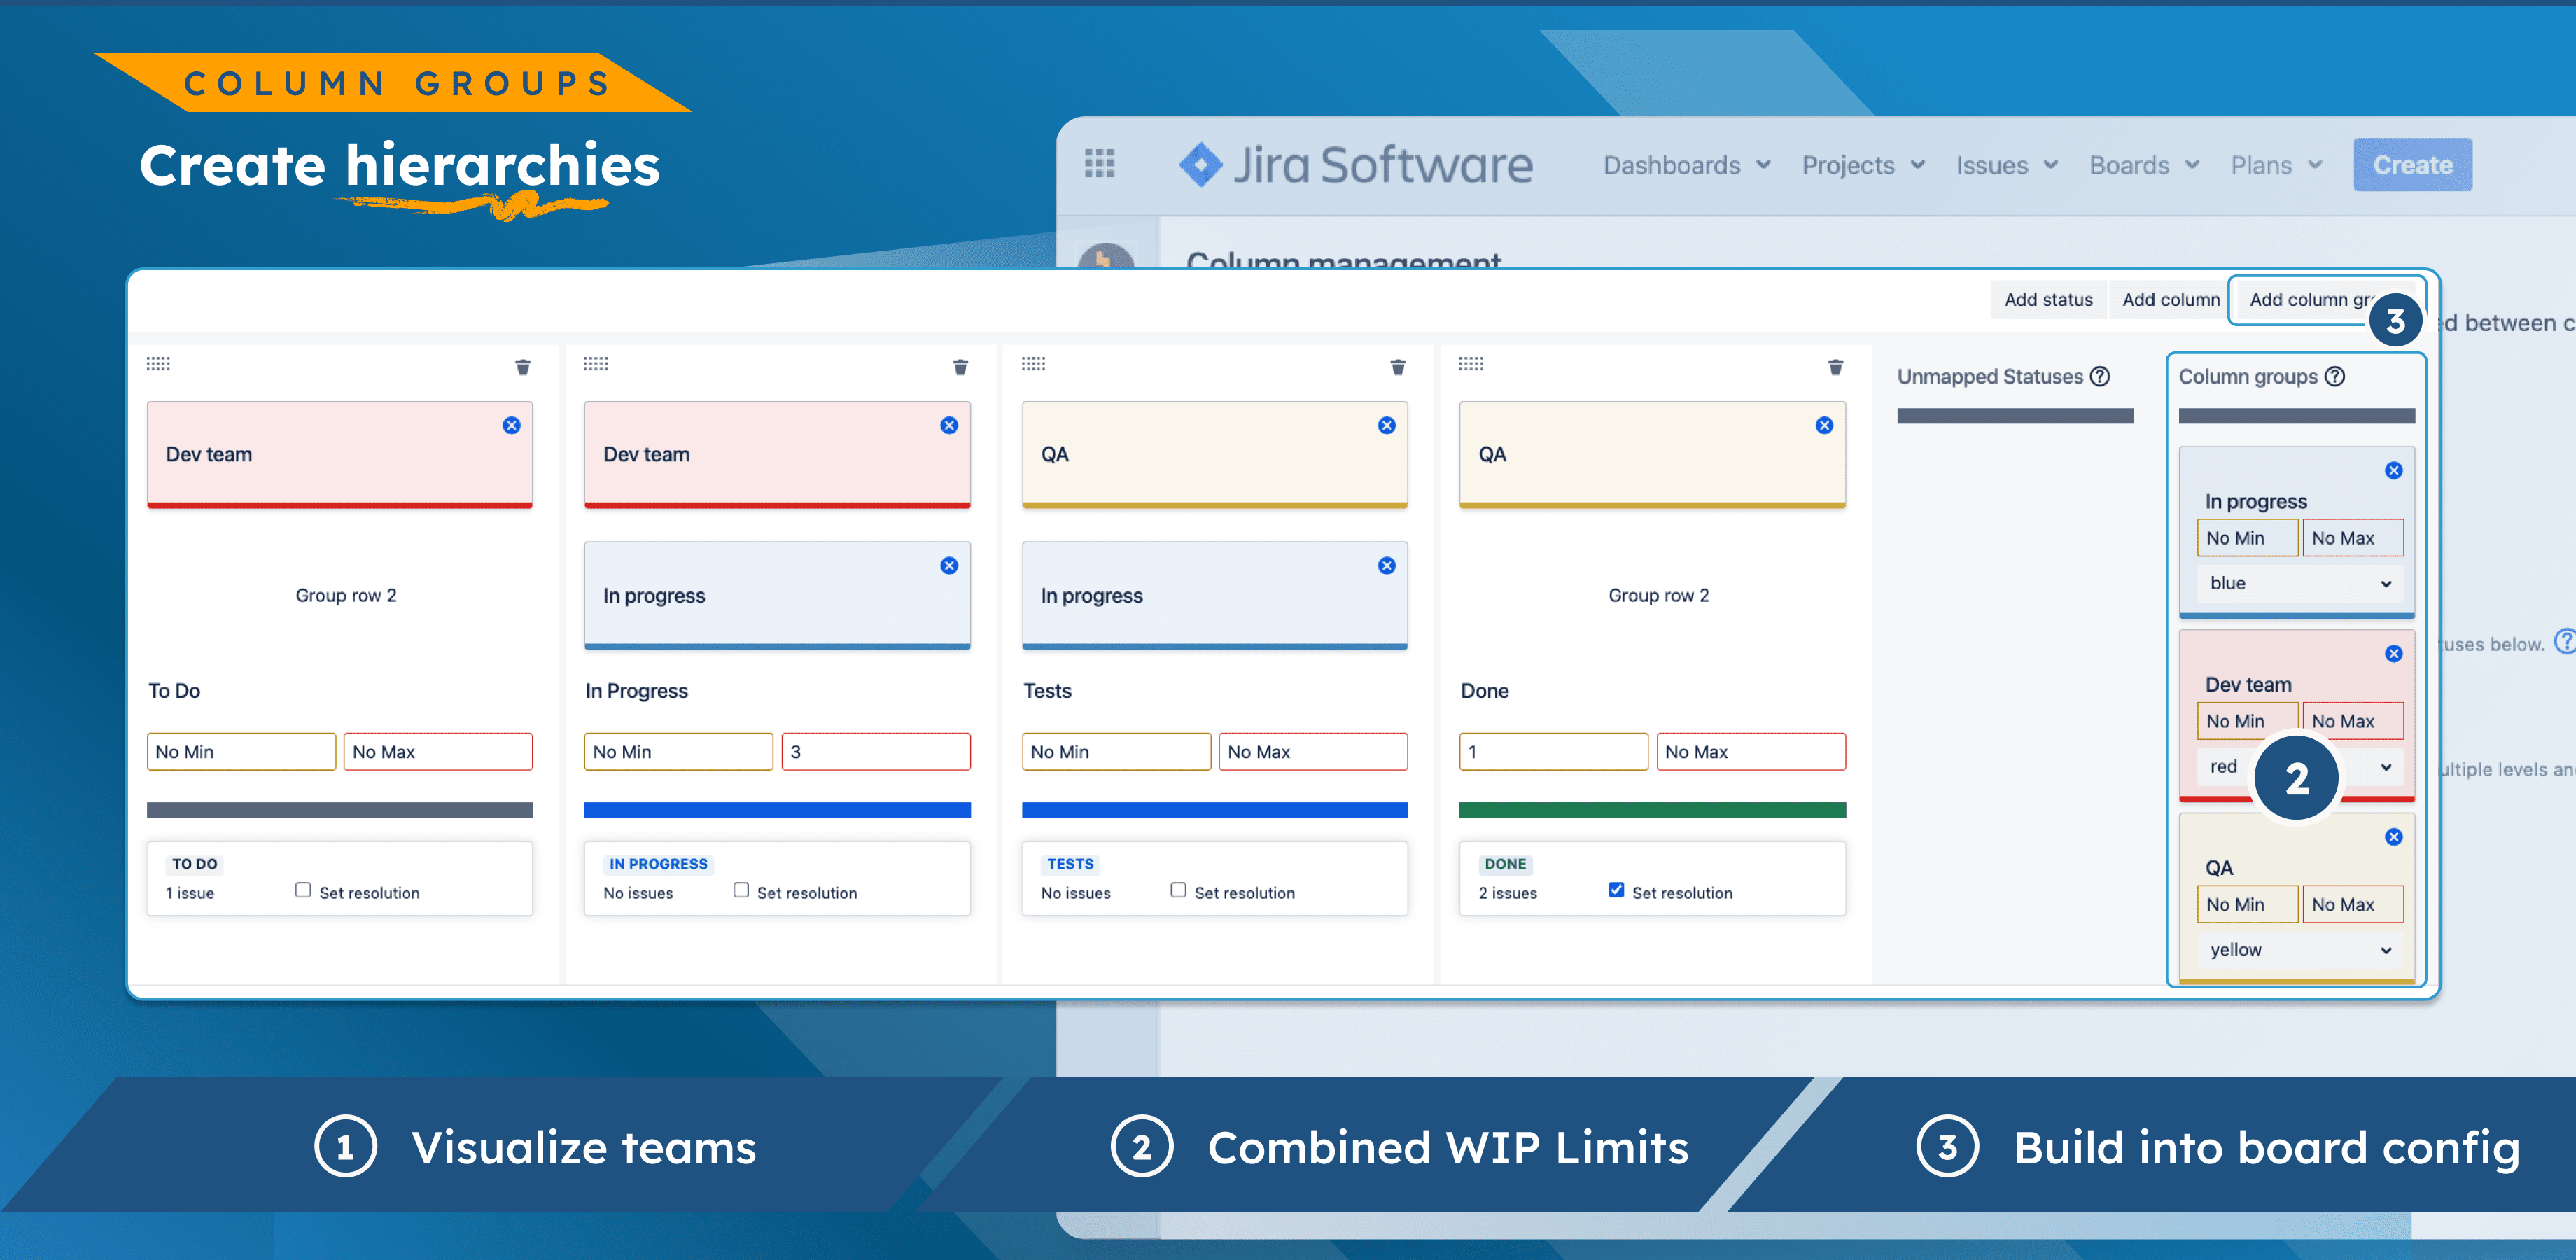Image resolution: width=2576 pixels, height=1260 pixels.
Task: Delete the Tests column with trash icon
Action: coord(1397,367)
